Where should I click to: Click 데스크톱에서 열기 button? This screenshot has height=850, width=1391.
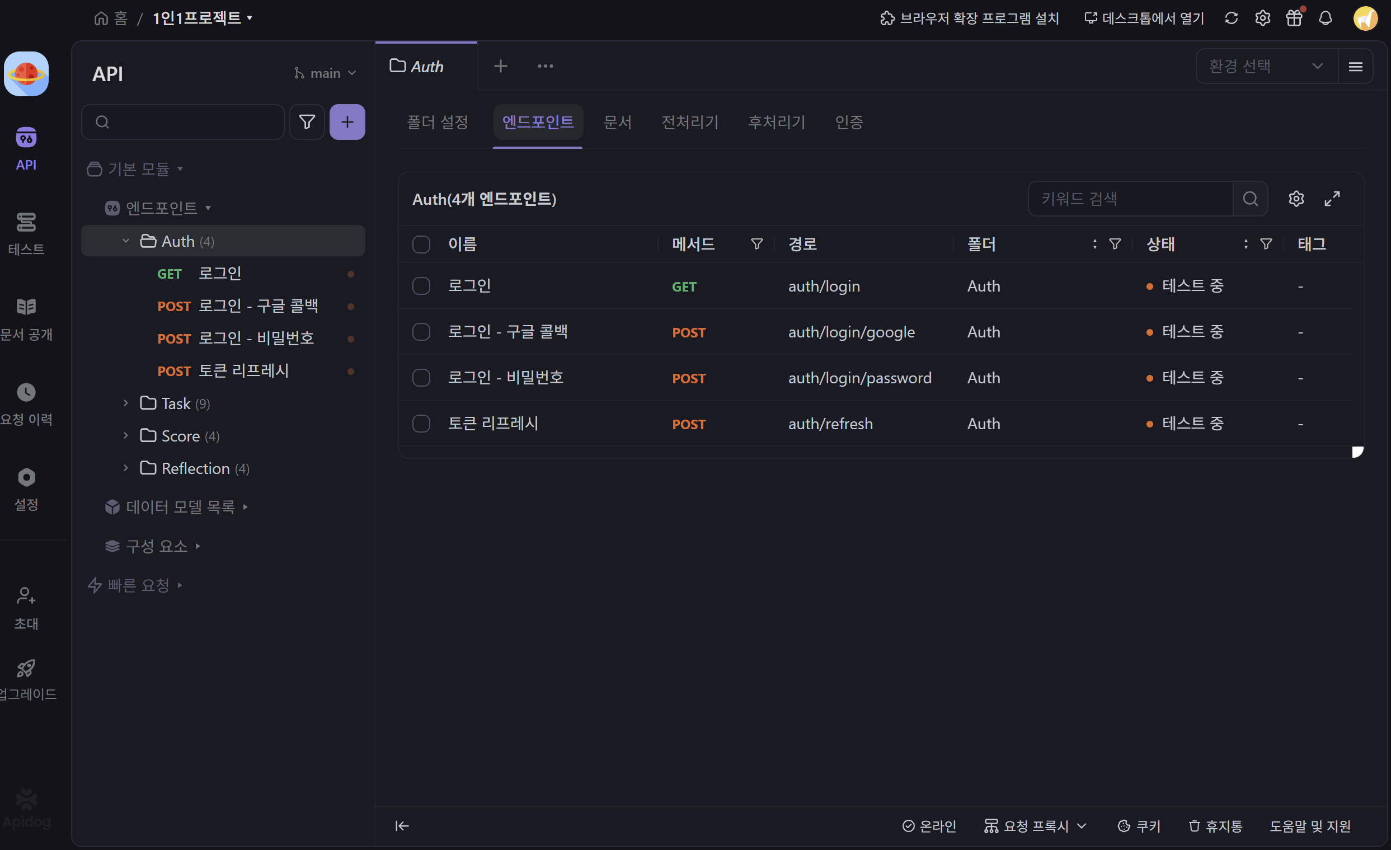pos(1144,18)
